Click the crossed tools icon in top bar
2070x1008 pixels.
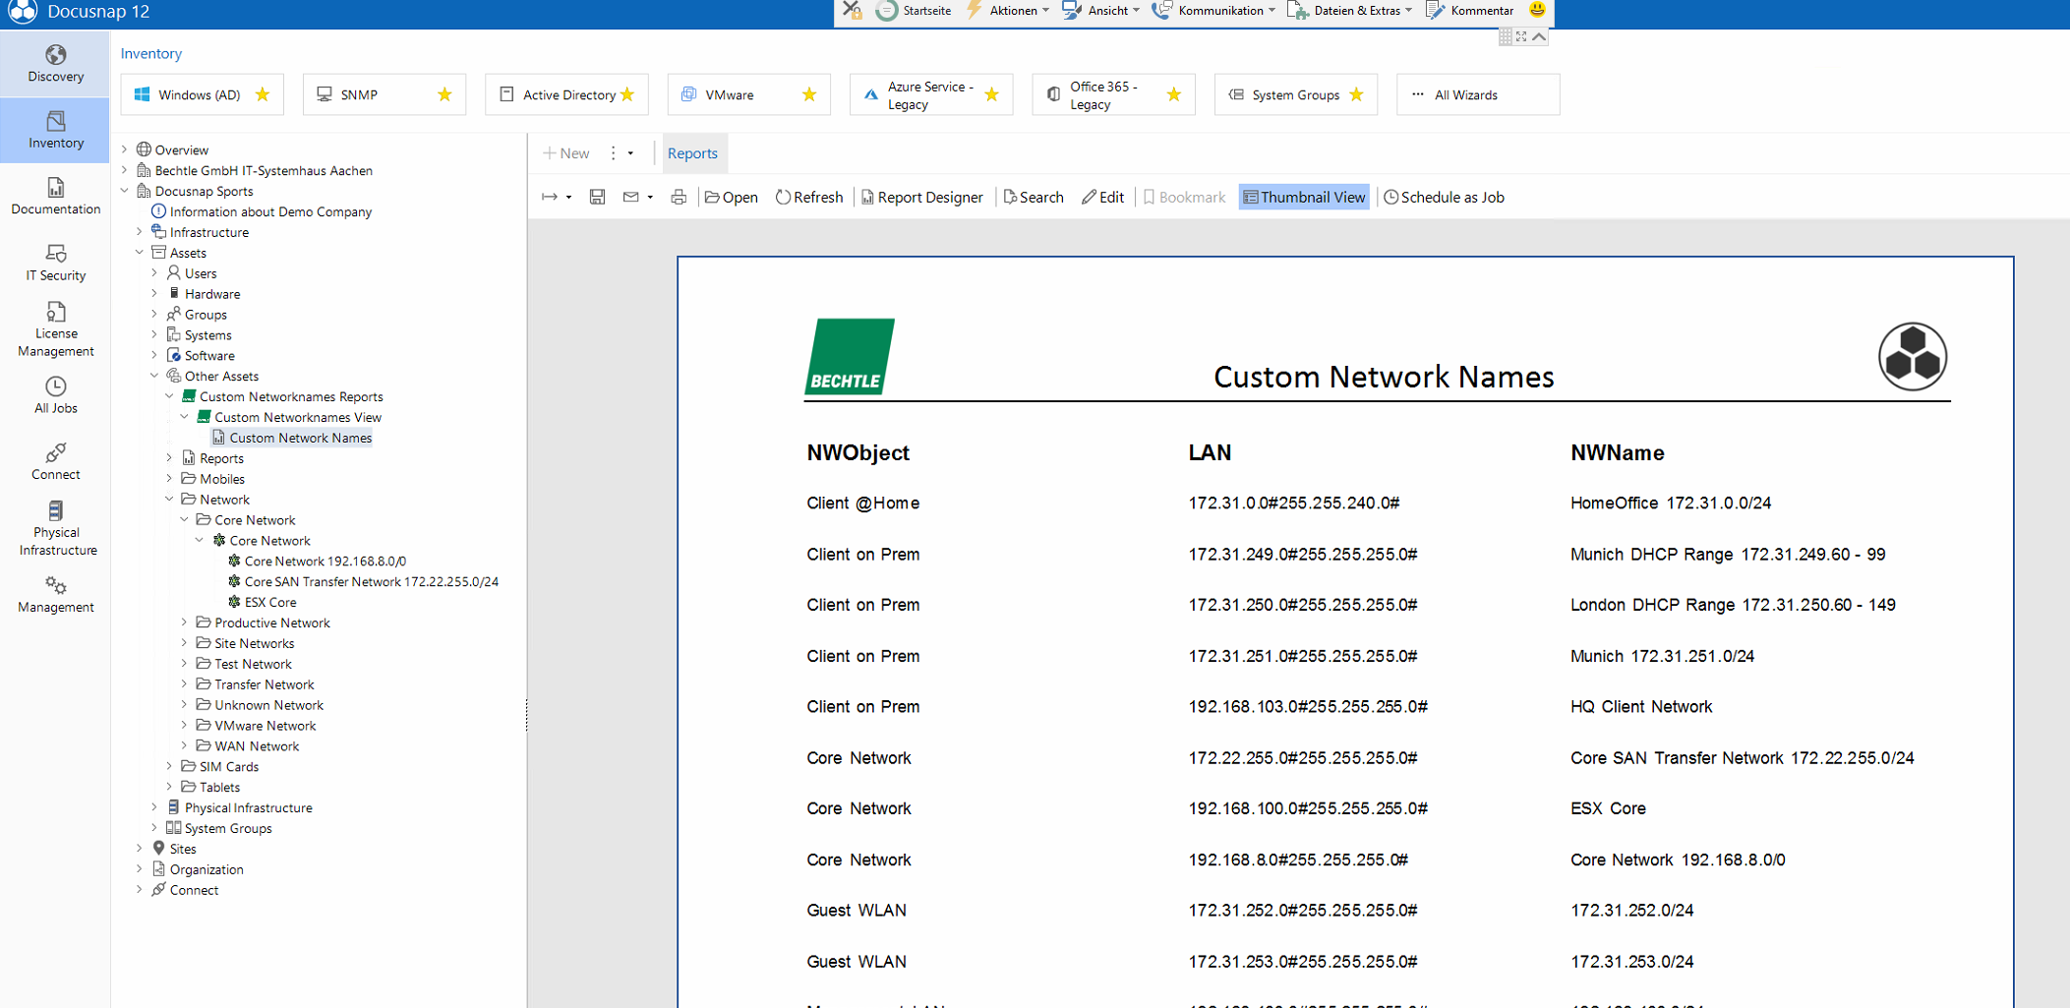pos(852,11)
